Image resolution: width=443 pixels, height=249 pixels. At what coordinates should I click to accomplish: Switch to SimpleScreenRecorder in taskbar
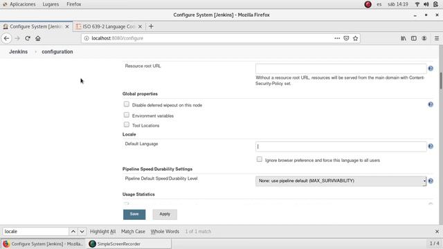129,244
